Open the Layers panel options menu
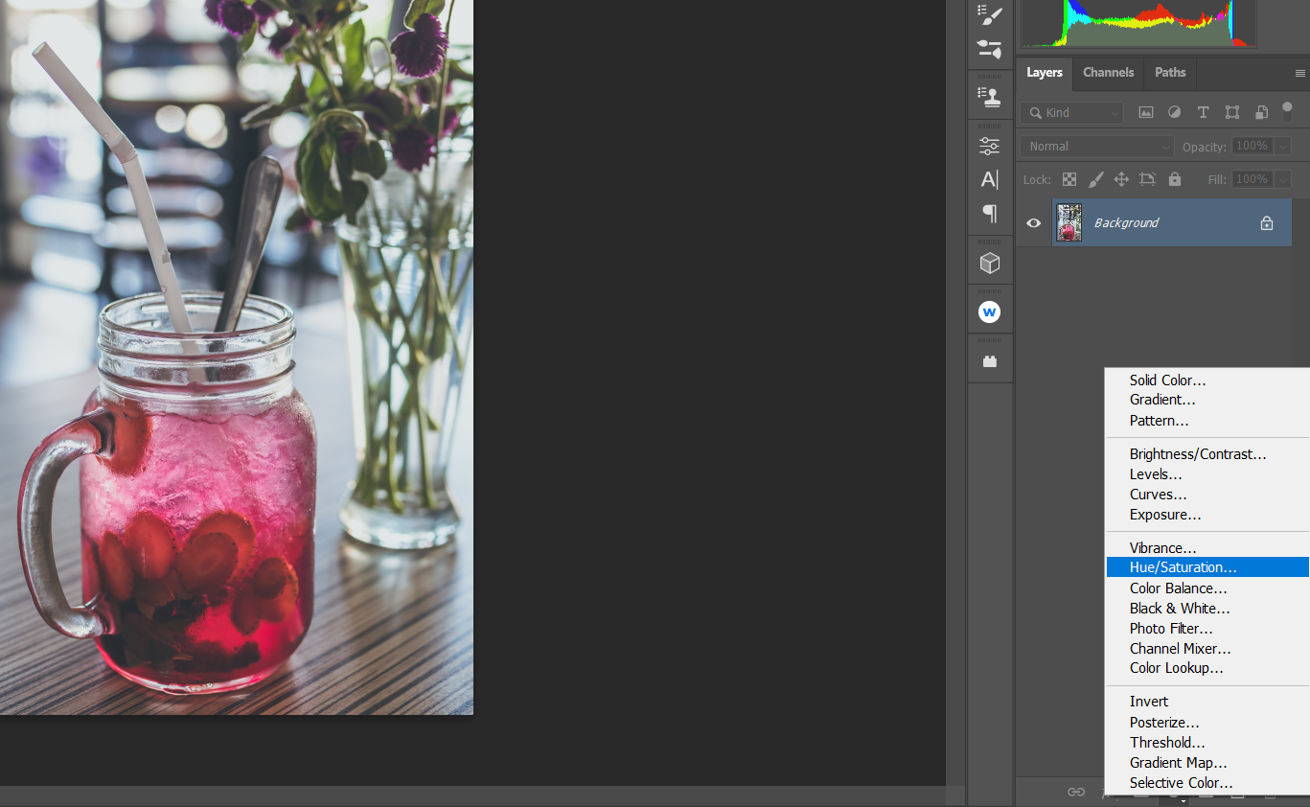 tap(1300, 73)
